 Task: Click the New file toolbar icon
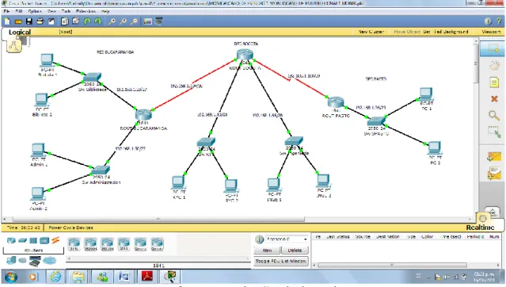tap(7, 21)
